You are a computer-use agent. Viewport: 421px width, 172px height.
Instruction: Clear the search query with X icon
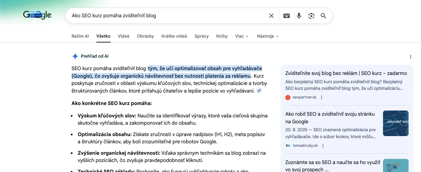click(271, 16)
